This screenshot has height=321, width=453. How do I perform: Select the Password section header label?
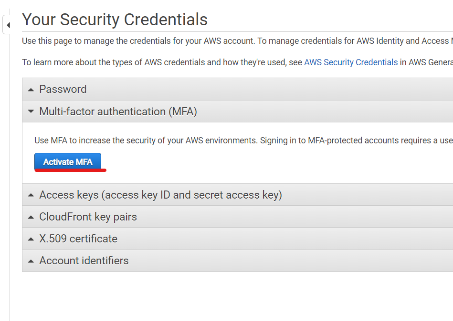click(x=63, y=89)
